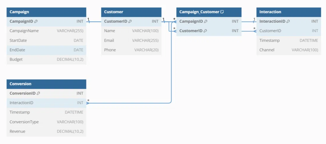The width and height of the screenshot is (326, 144).
Task: Click the key icon next to ConversionID
Action: (38, 93)
